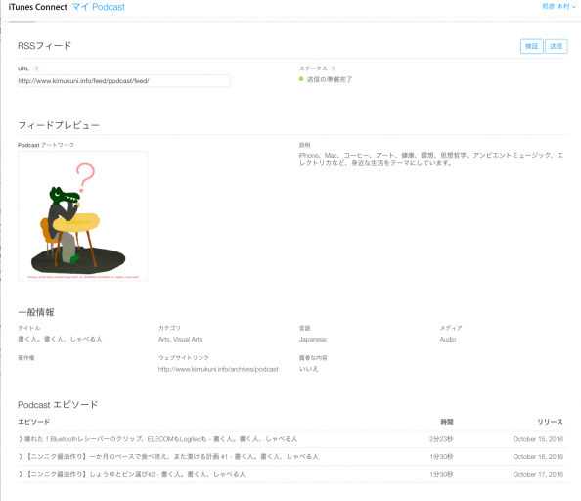Open the user account dropdown at top right
This screenshot has height=501, width=581.
tap(559, 7)
